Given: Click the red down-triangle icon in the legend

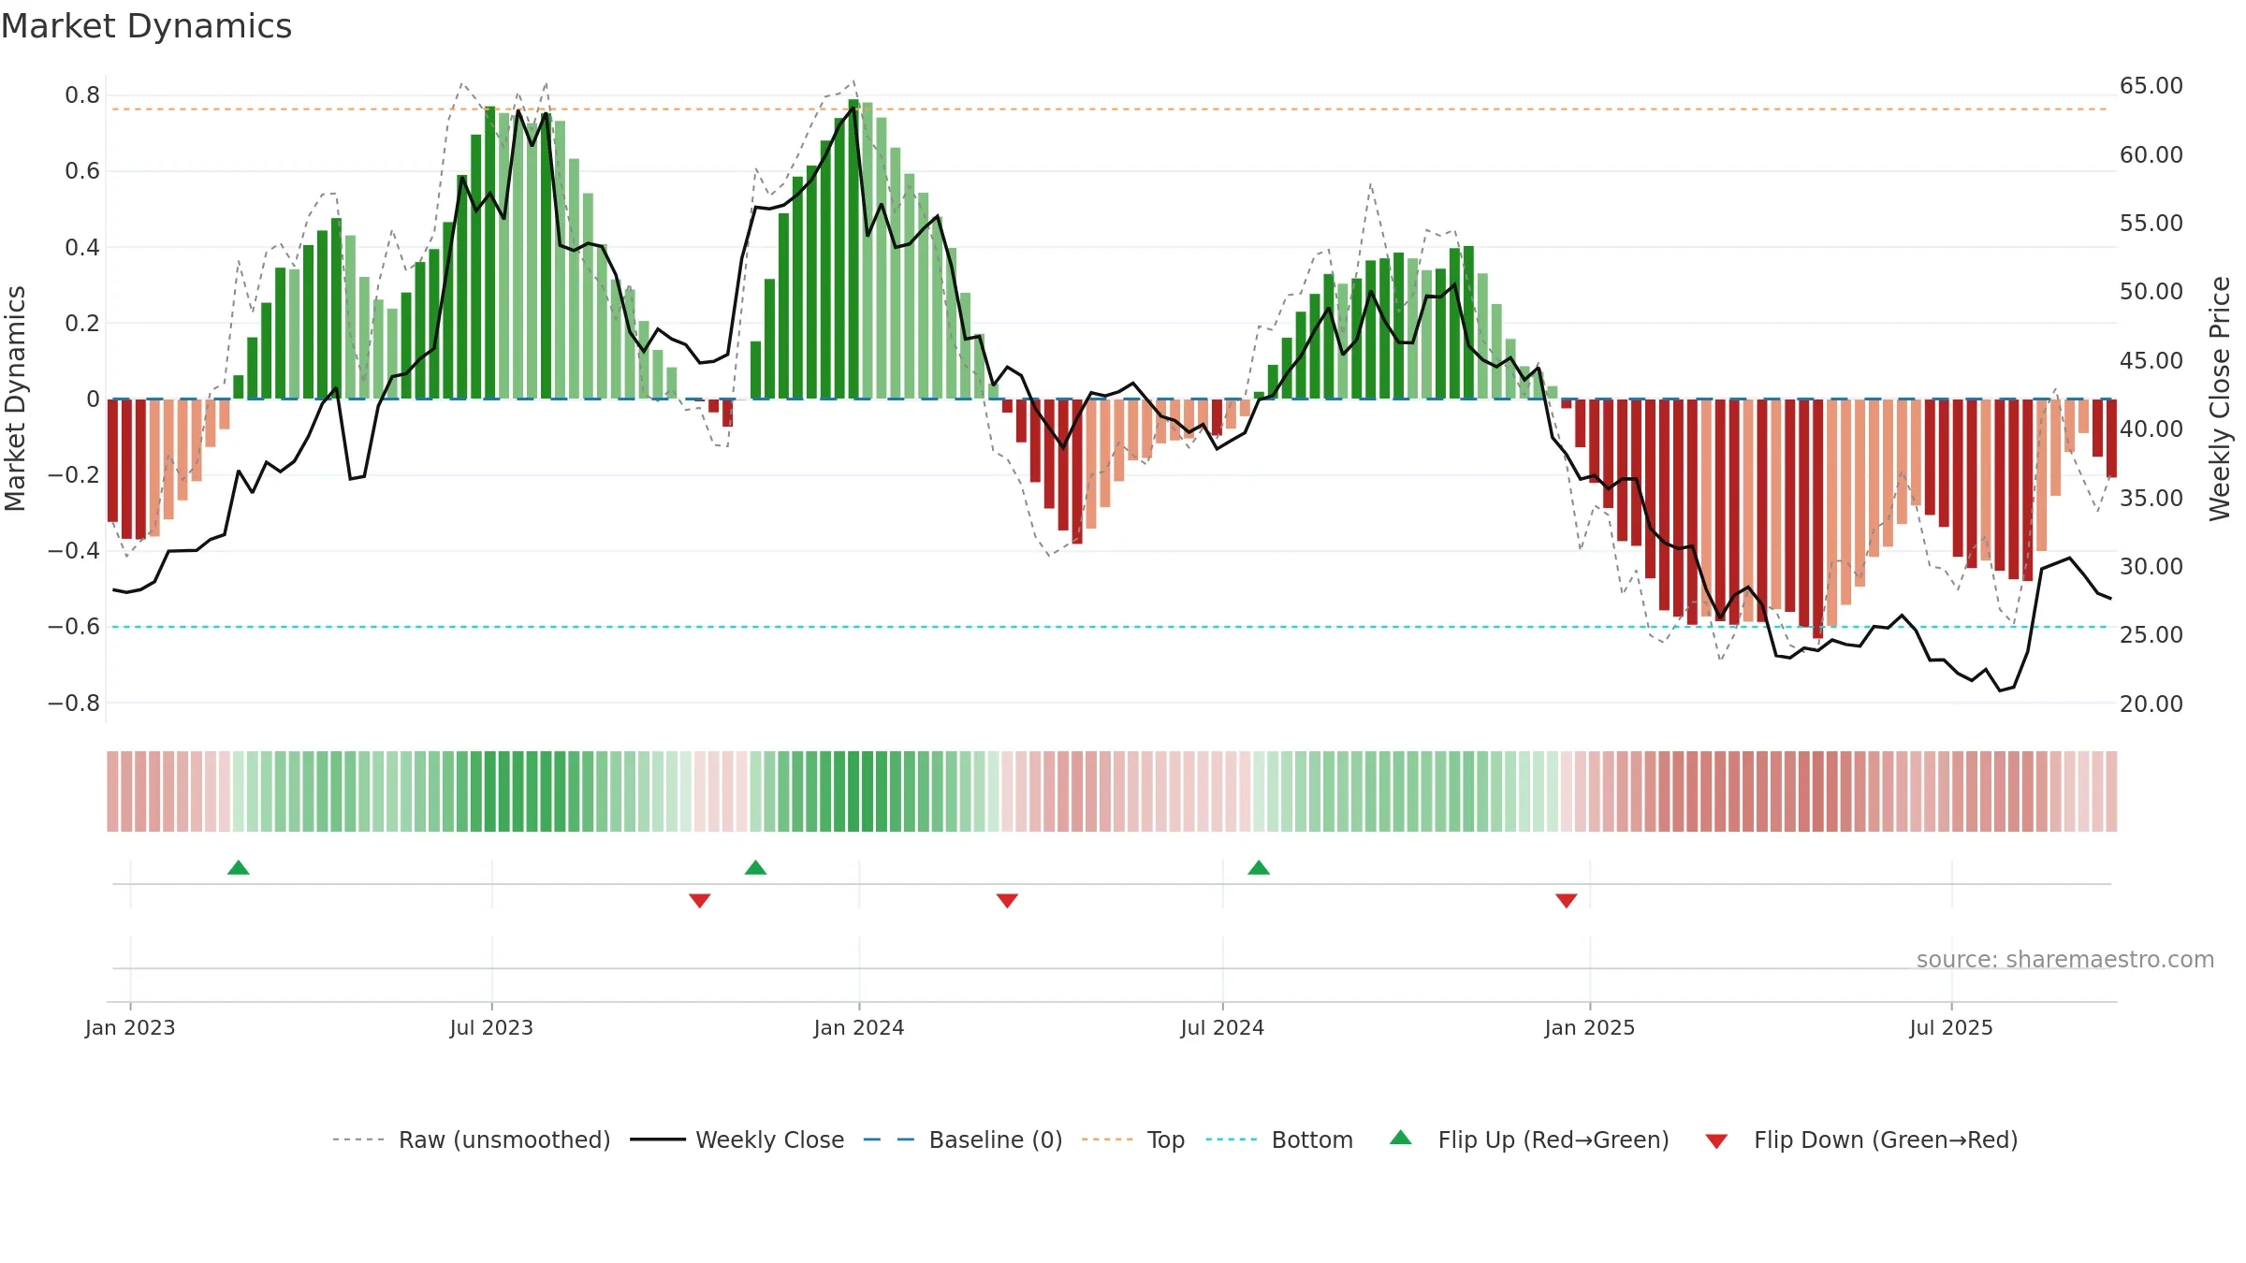Looking at the screenshot, I should click(1716, 1141).
